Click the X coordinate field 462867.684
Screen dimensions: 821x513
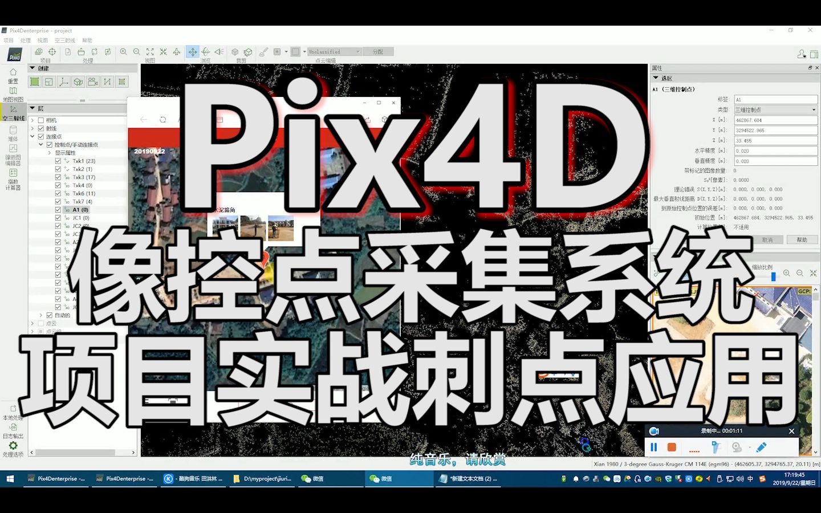pyautogui.click(x=775, y=120)
